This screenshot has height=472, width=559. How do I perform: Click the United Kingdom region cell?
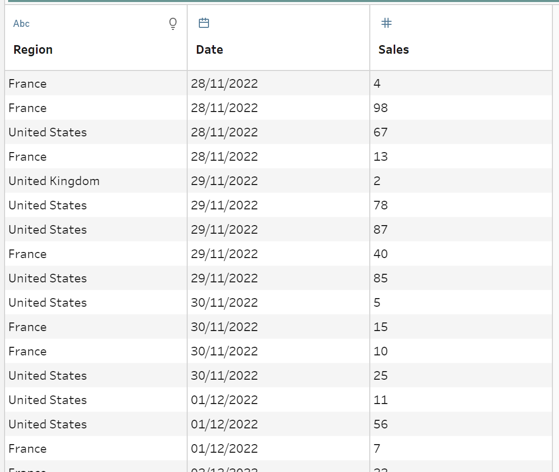54,181
